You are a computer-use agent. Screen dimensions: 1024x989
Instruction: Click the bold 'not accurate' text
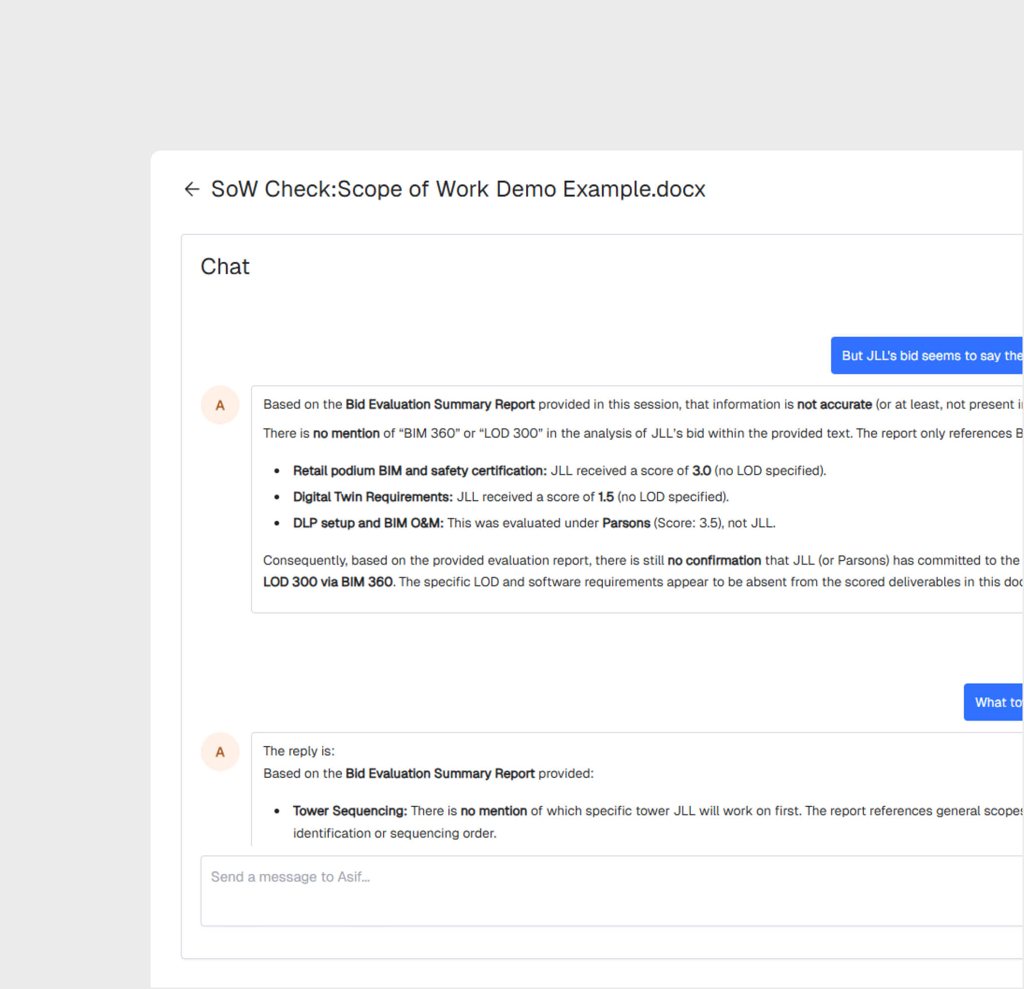tap(834, 405)
